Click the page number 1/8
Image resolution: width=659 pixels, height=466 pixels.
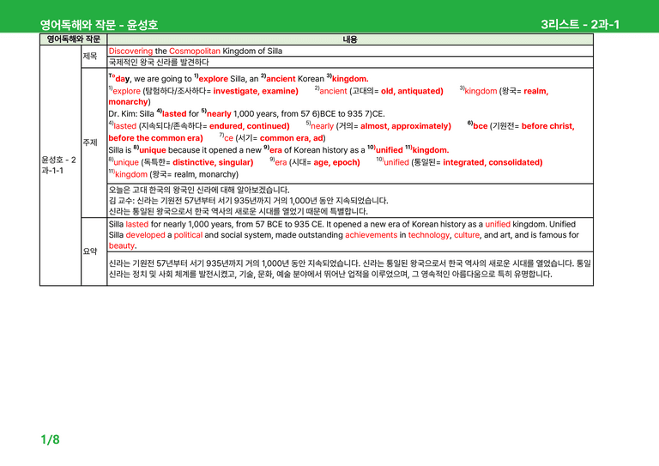pos(50,439)
